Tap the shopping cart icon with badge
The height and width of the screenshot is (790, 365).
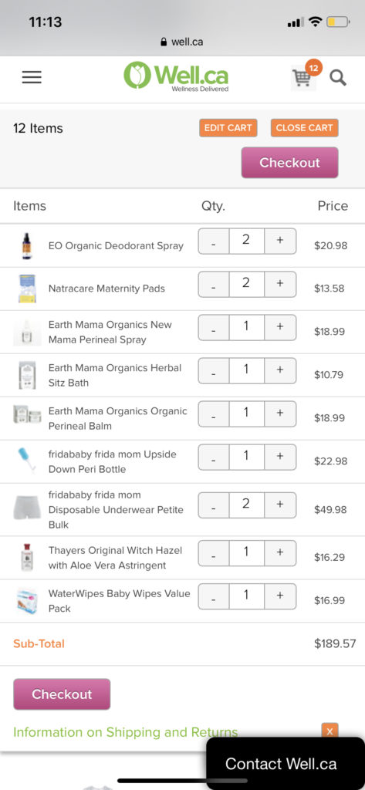click(x=306, y=75)
